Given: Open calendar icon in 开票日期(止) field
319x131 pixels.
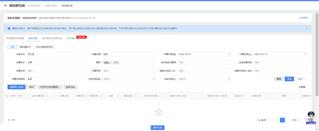Looking at the screenshot, I should pyautogui.click(x=305, y=54).
